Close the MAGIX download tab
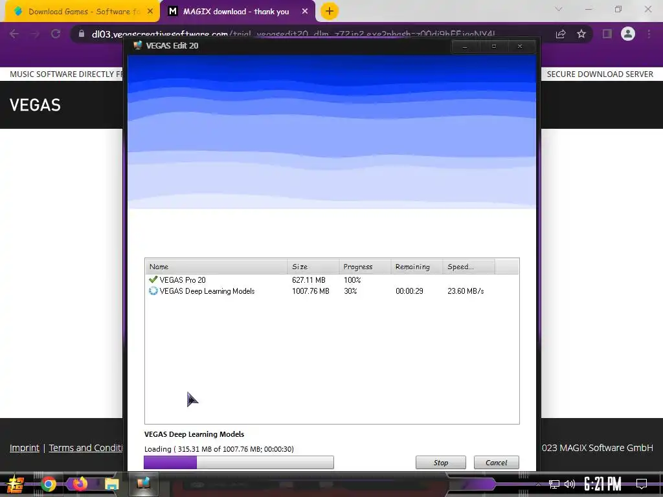The width and height of the screenshot is (663, 497). [x=305, y=12]
